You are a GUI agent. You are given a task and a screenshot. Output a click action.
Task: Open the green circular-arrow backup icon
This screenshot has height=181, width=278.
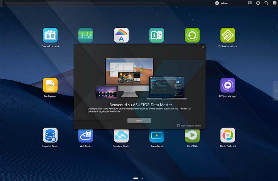192,35
